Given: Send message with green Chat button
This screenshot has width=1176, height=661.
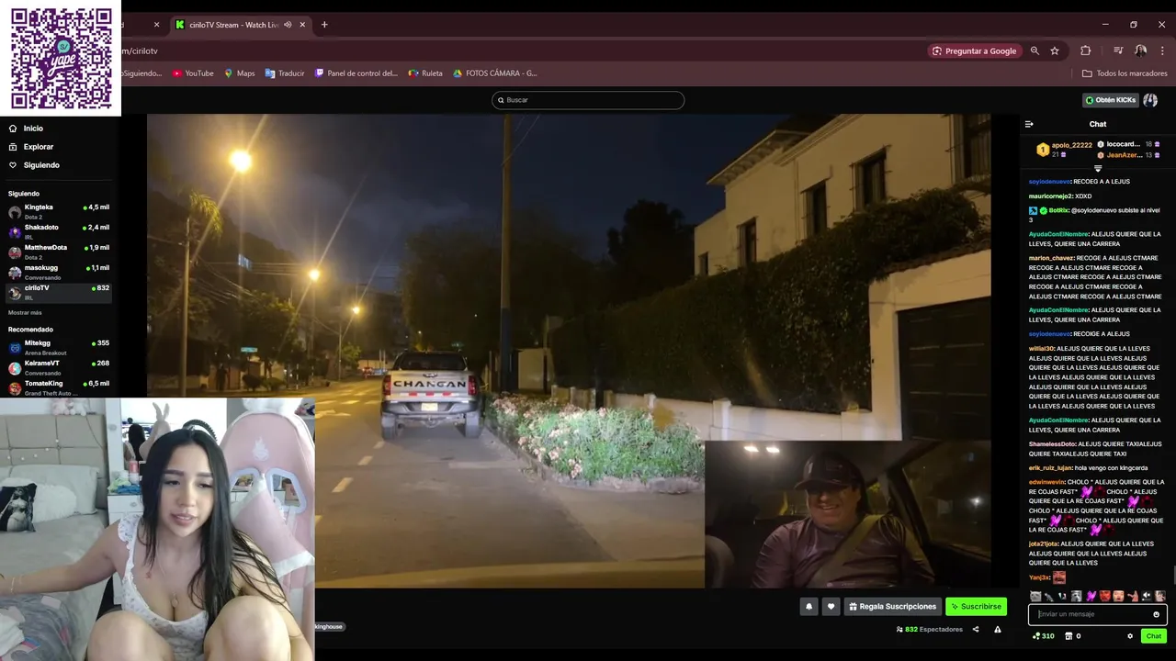Looking at the screenshot, I should pos(1153,636).
